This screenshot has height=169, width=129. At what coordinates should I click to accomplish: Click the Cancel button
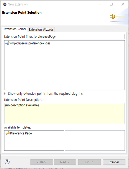(x=114, y=162)
